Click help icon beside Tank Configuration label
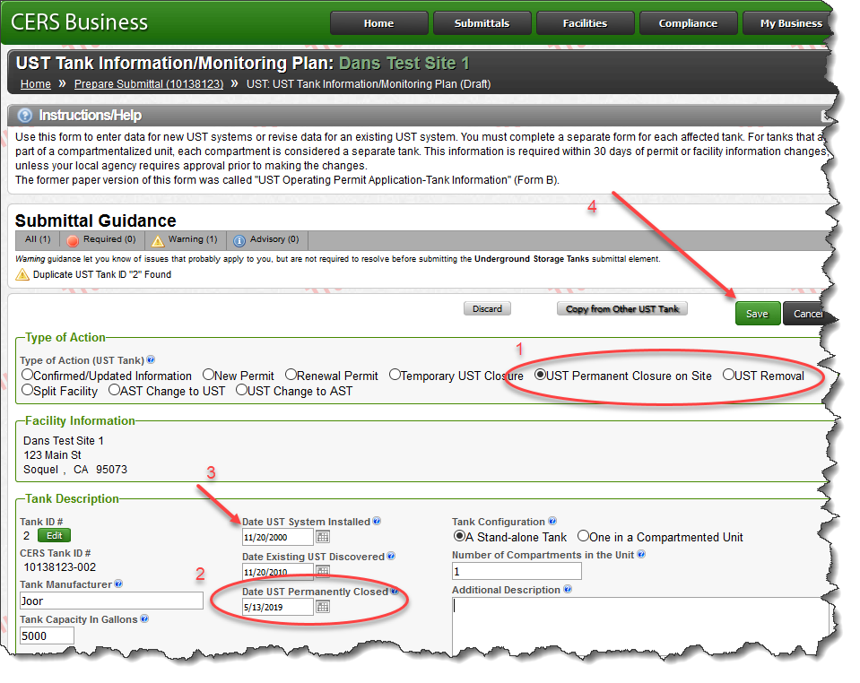This screenshot has width=860, height=683. (552, 522)
